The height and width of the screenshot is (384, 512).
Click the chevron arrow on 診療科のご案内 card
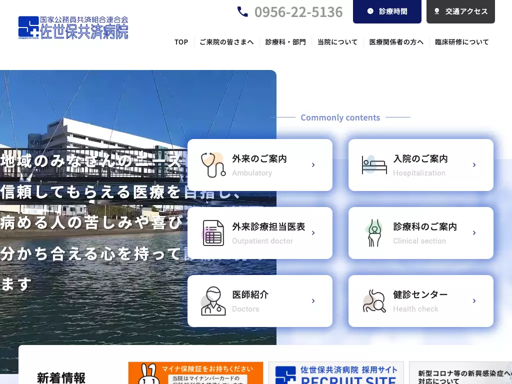[x=474, y=233]
